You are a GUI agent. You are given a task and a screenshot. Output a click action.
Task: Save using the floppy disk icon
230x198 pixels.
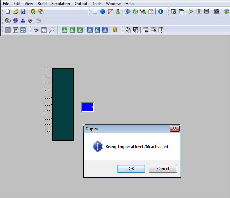point(23,12)
